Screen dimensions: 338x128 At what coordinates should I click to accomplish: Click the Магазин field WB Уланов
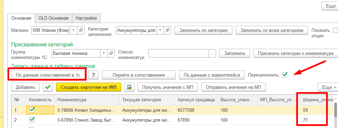(51, 30)
